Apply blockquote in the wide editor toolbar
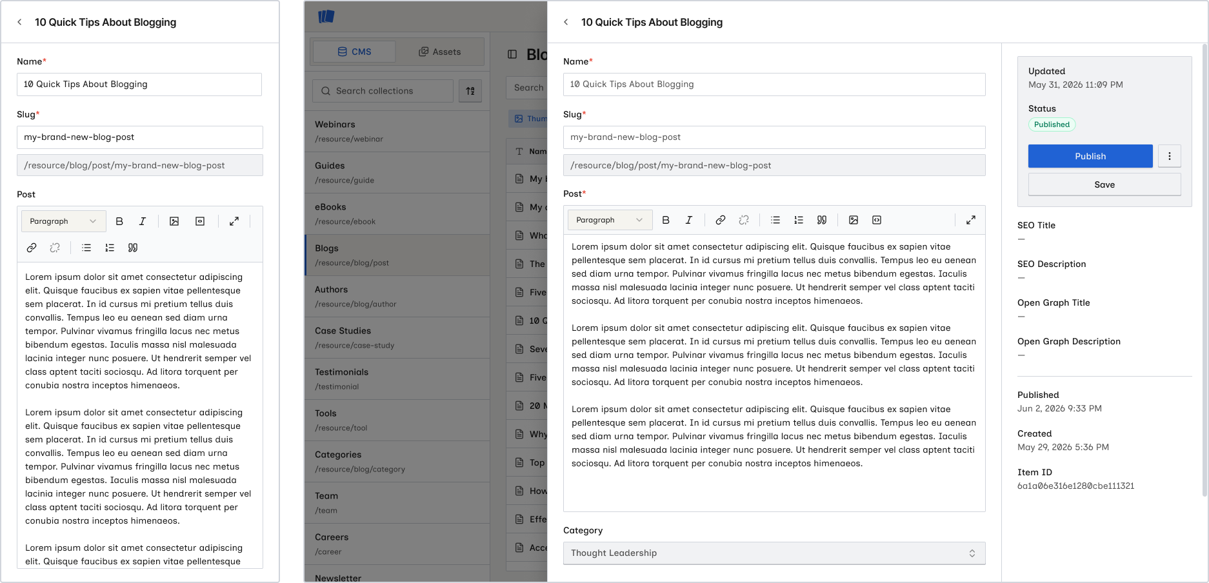1209x583 pixels. coord(822,220)
